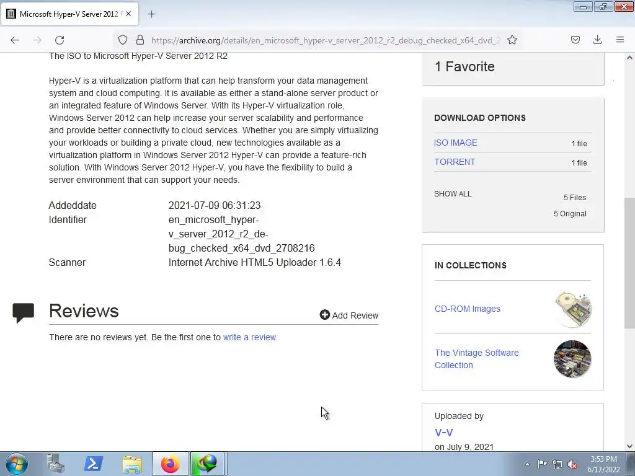Click the scrollbar up arrow
The width and height of the screenshot is (635, 476).
point(629,58)
